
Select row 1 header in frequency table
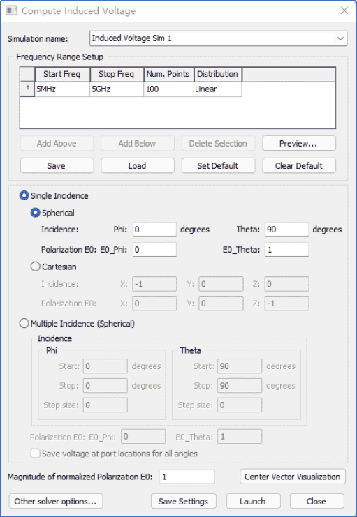(x=27, y=89)
